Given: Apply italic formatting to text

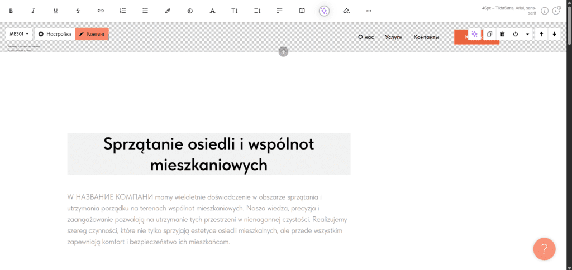Looking at the screenshot, I should [33, 11].
